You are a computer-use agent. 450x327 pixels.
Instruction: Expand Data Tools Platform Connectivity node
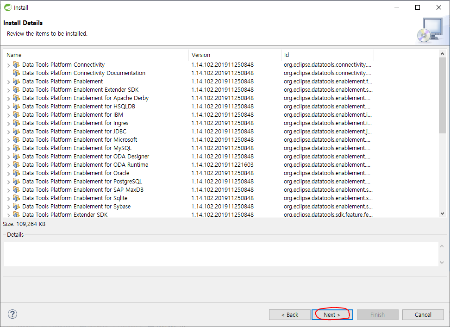pos(8,65)
